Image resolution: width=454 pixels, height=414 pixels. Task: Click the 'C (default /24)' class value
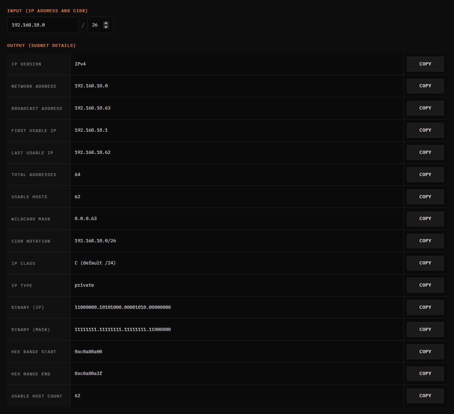tap(95, 263)
